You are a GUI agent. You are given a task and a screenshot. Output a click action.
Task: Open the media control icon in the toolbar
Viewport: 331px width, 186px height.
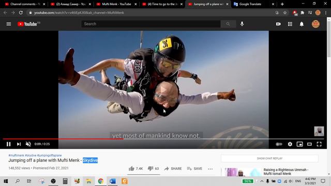(310, 12)
